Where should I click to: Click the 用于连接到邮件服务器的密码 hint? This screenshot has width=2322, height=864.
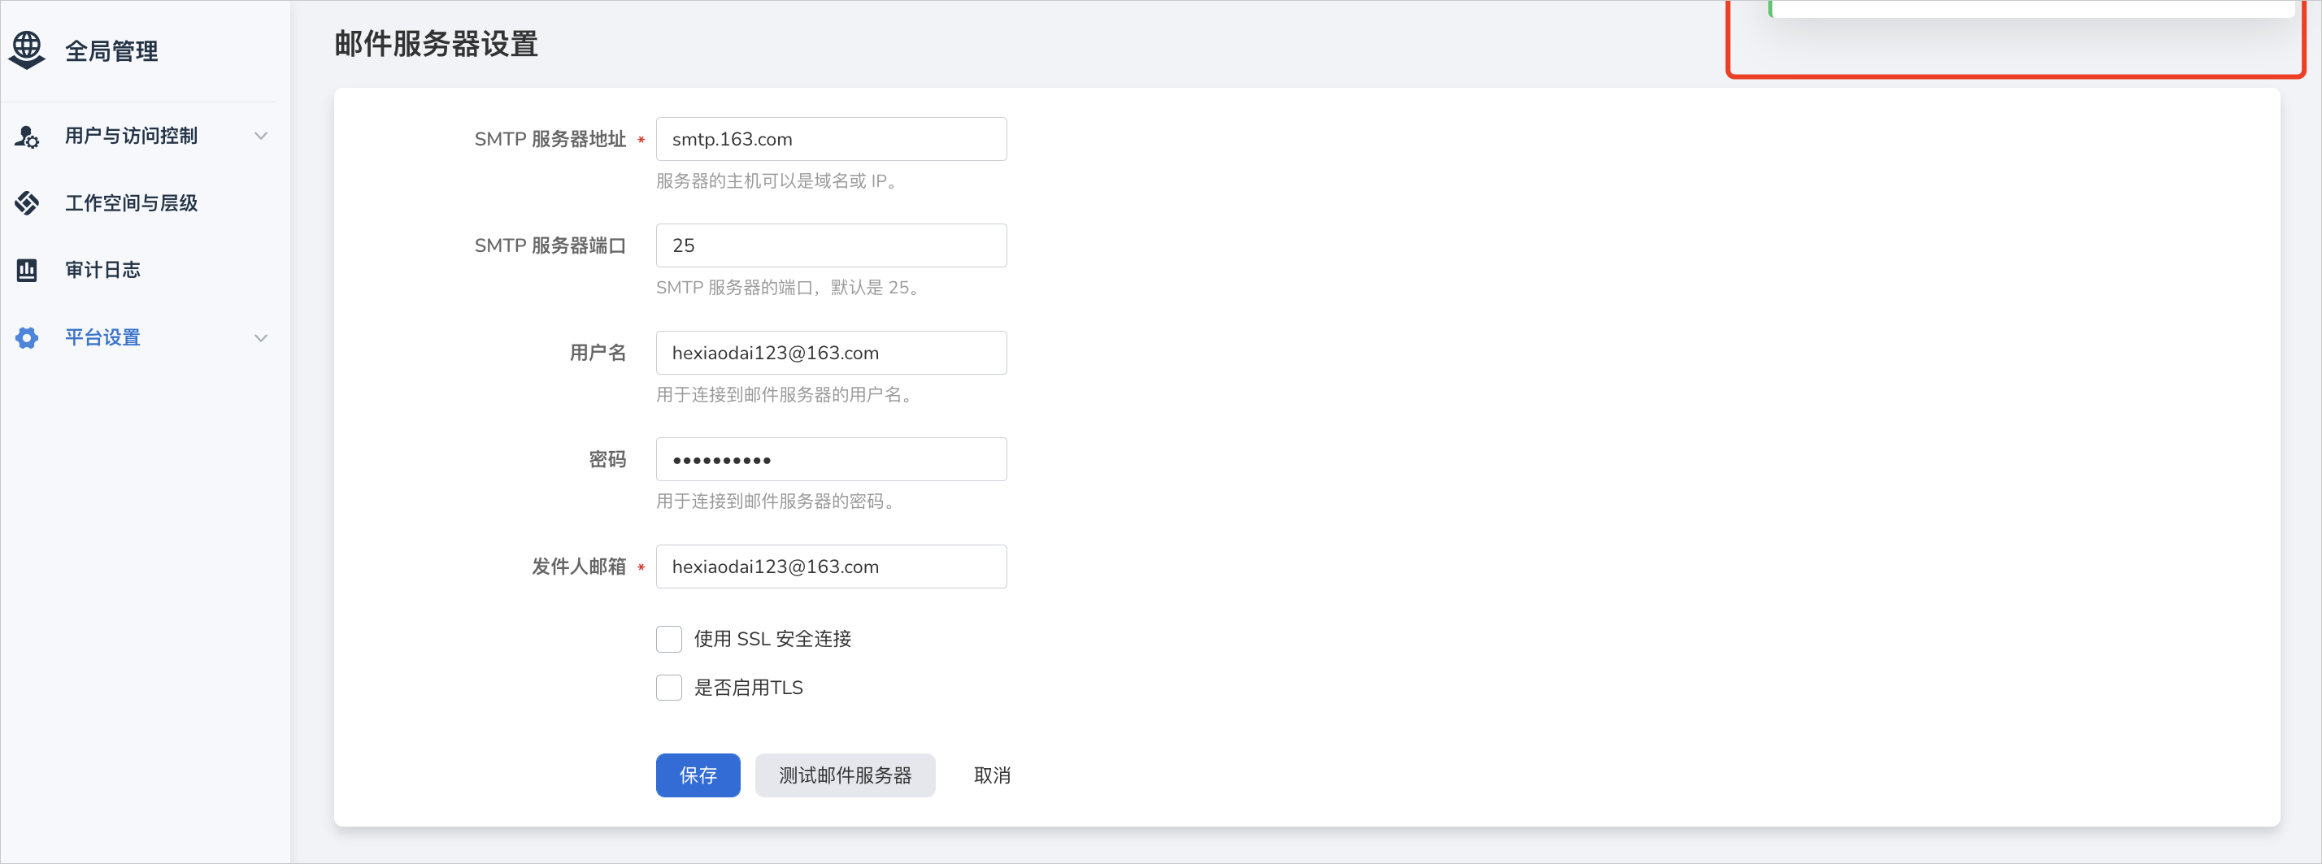(x=776, y=501)
